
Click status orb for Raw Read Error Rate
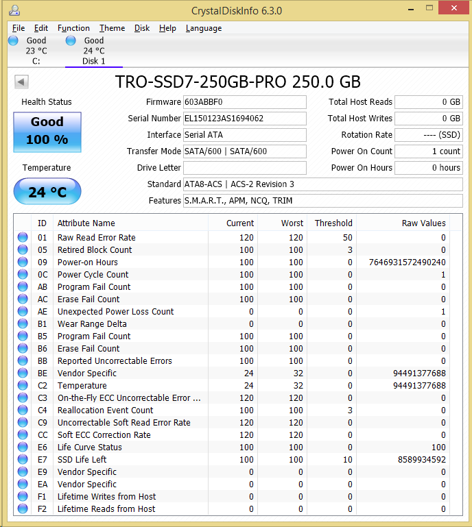pos(23,238)
